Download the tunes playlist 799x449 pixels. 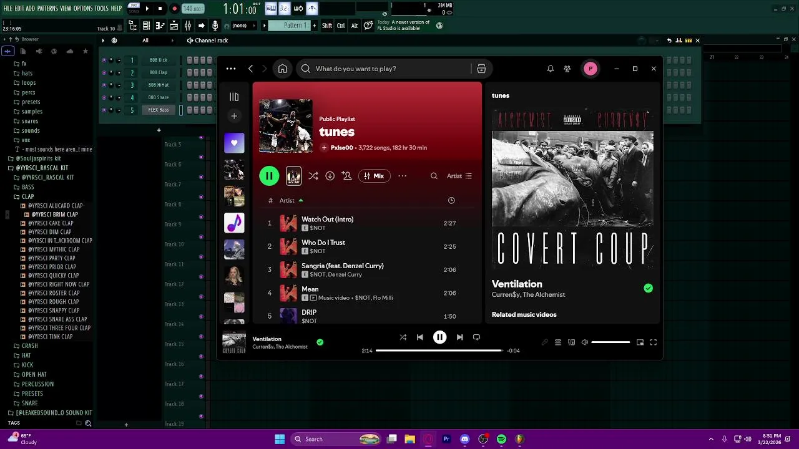330,176
